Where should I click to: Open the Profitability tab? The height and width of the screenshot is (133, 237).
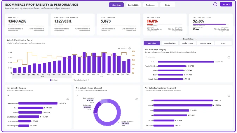pyautogui.click(x=133, y=5)
